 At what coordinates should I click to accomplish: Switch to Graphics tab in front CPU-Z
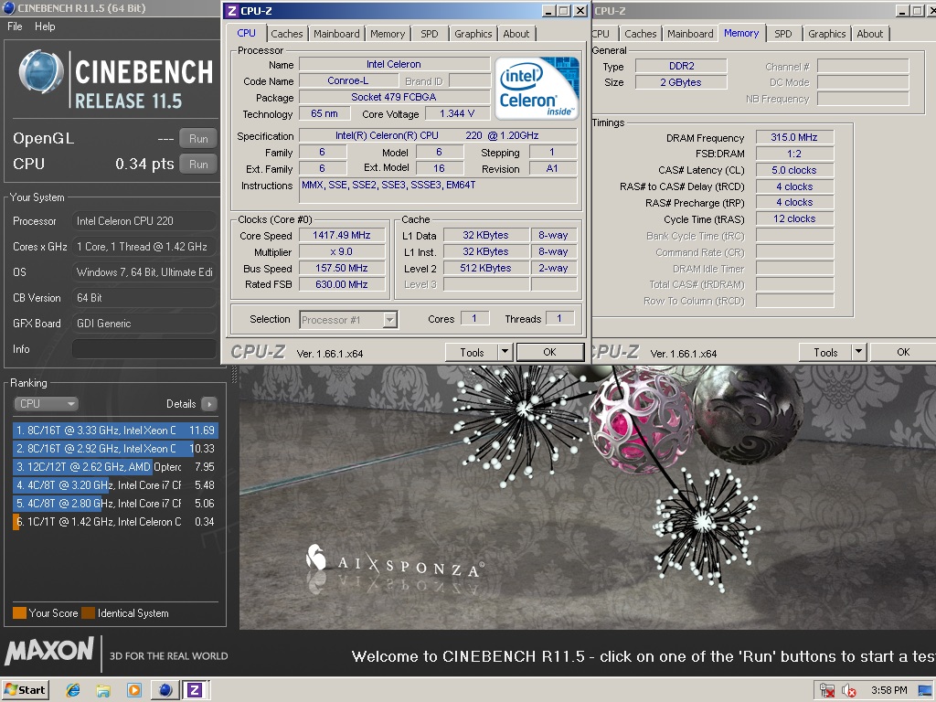(473, 34)
